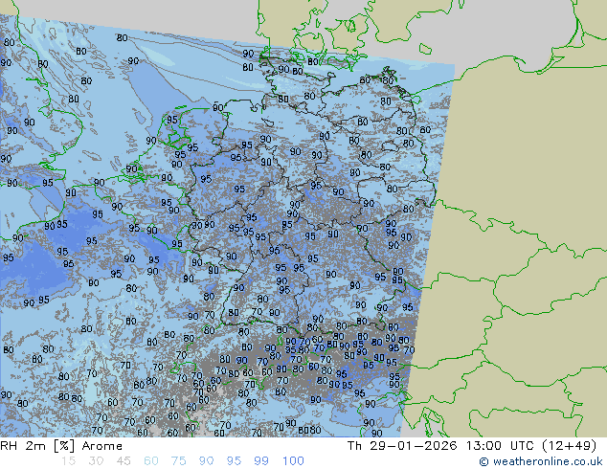The width and height of the screenshot is (607, 469).
Task: Select the legend value 30
Action: point(96,461)
